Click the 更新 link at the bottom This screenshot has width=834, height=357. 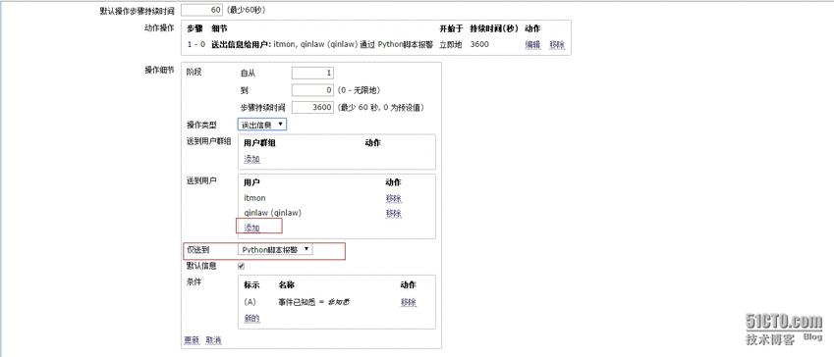coord(192,340)
